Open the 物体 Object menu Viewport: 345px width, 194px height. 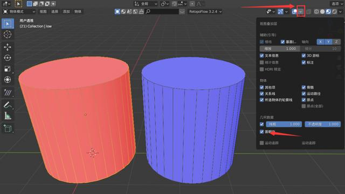coord(78,11)
